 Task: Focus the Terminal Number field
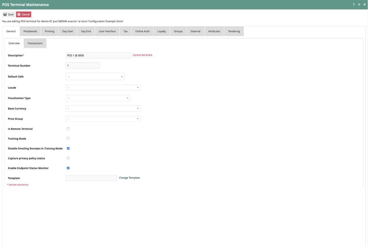83,66
